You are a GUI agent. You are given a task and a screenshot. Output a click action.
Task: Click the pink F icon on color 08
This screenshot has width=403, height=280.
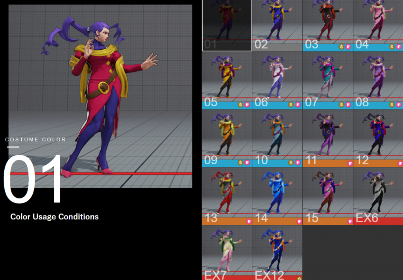coord(399,105)
